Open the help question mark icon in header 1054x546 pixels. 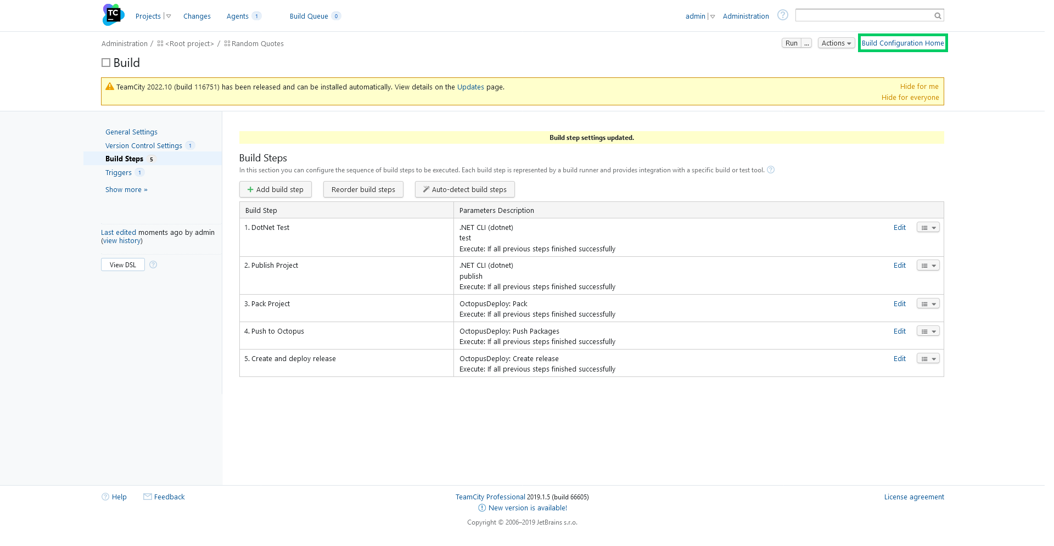pos(783,15)
